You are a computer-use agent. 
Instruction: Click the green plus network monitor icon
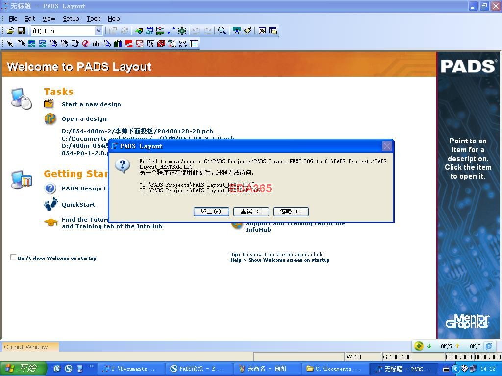pyautogui.click(x=419, y=346)
